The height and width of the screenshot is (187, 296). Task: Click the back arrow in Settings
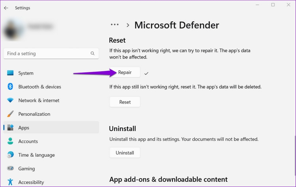coord(6,8)
